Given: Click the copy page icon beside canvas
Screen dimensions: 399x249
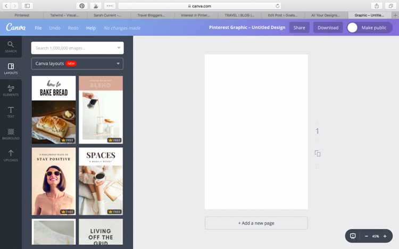Looking at the screenshot, I should pyautogui.click(x=317, y=153).
